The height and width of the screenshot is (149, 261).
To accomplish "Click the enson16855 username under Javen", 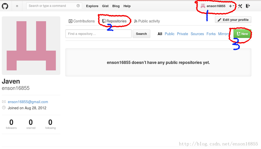I will pos(16,88).
